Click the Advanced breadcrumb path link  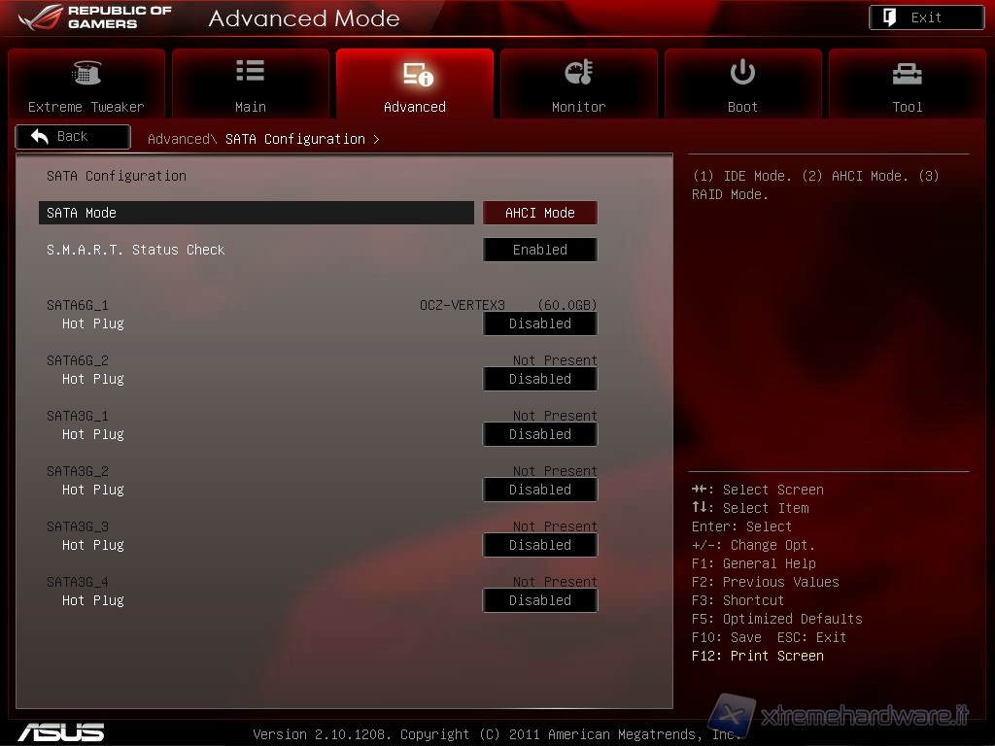(178, 139)
